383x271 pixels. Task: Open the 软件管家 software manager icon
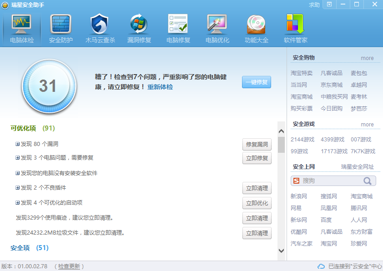point(296,28)
